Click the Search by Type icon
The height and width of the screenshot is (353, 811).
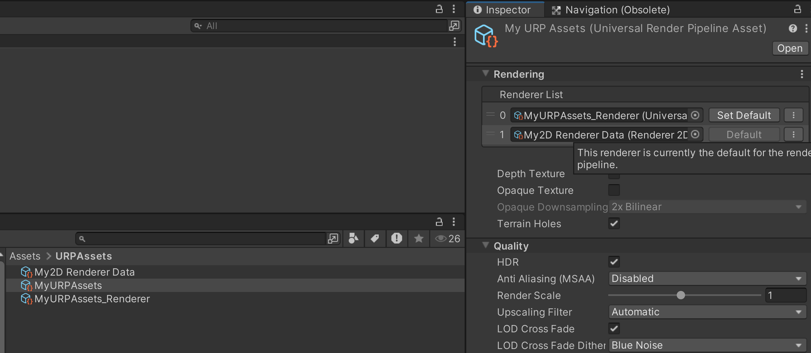point(353,239)
